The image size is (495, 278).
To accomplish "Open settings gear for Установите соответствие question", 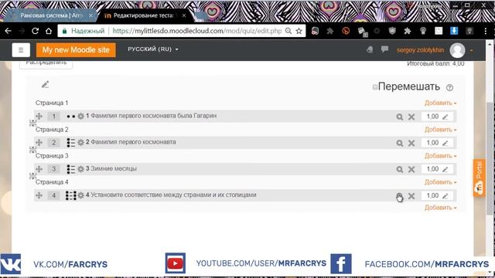I will coord(80,195).
